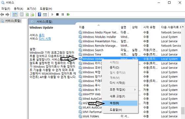Select Windows Modules Installer row

tap(130, 37)
